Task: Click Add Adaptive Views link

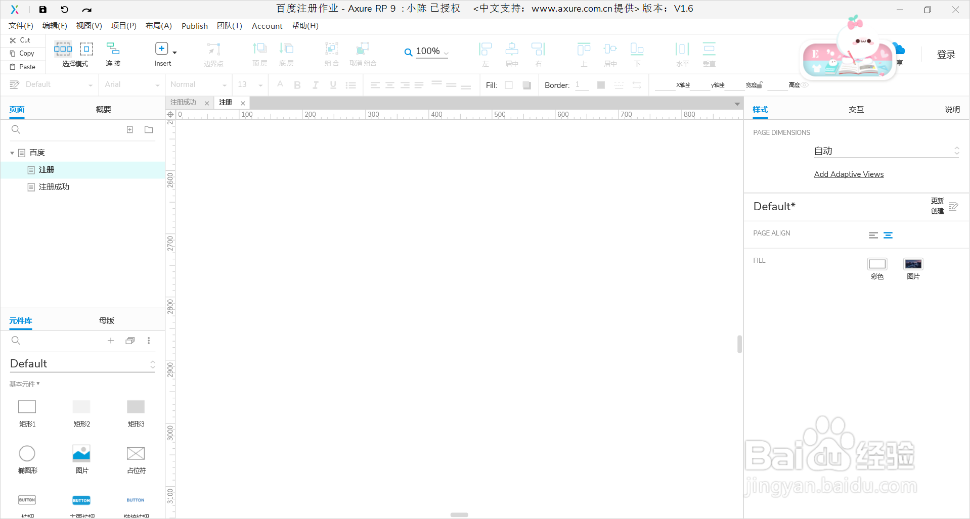Action: [849, 174]
